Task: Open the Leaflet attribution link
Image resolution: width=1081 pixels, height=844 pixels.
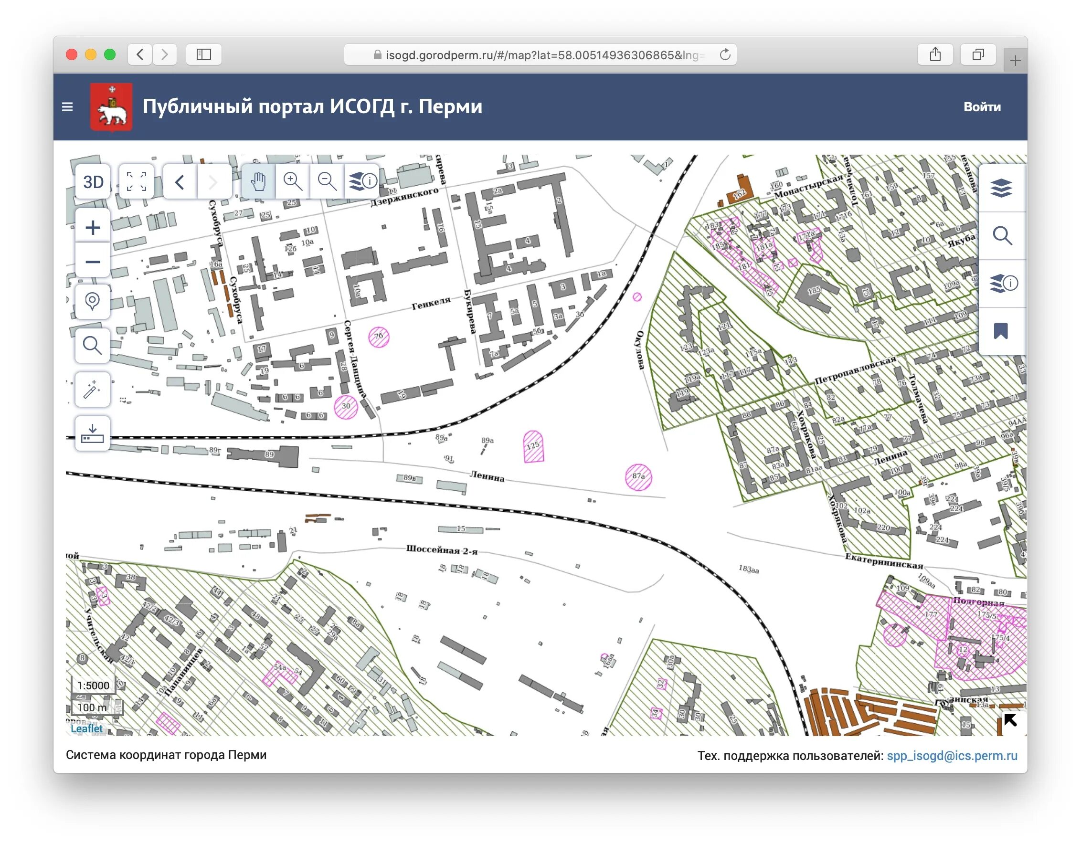Action: pyautogui.click(x=86, y=728)
